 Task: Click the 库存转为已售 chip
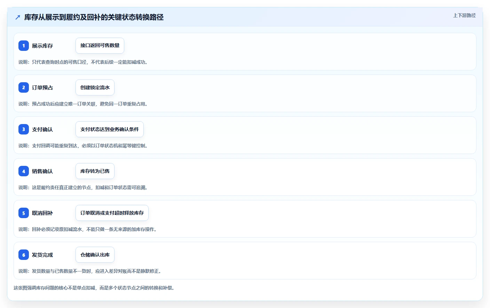pos(95,171)
